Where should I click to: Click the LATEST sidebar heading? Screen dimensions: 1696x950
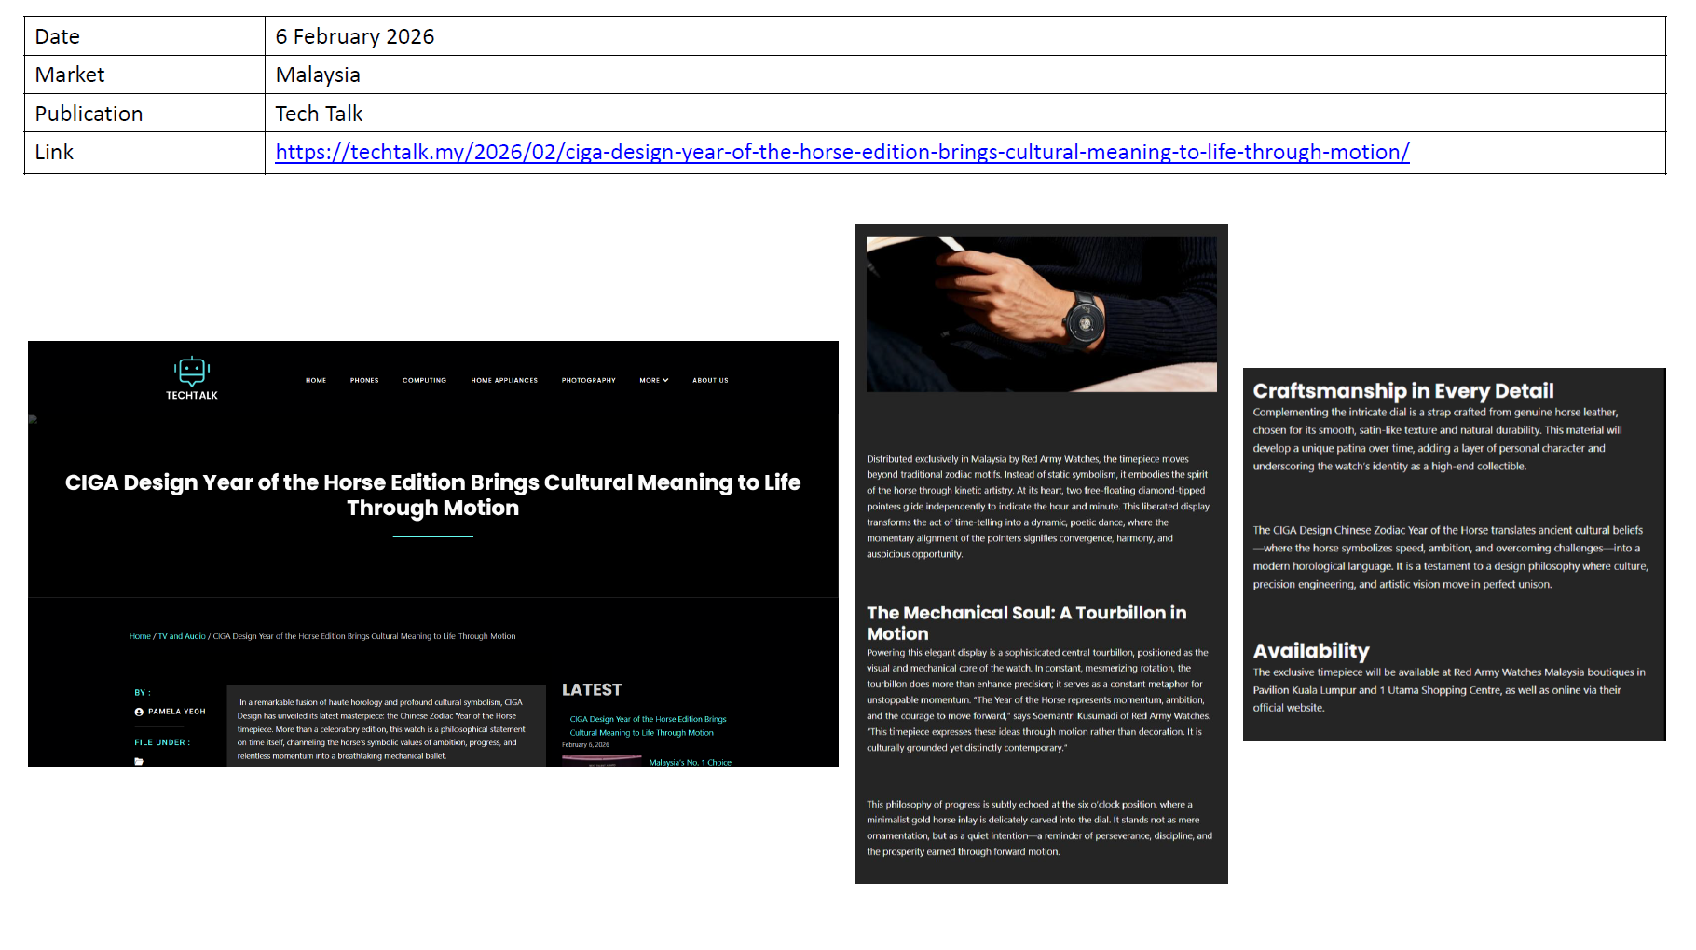tap(592, 689)
